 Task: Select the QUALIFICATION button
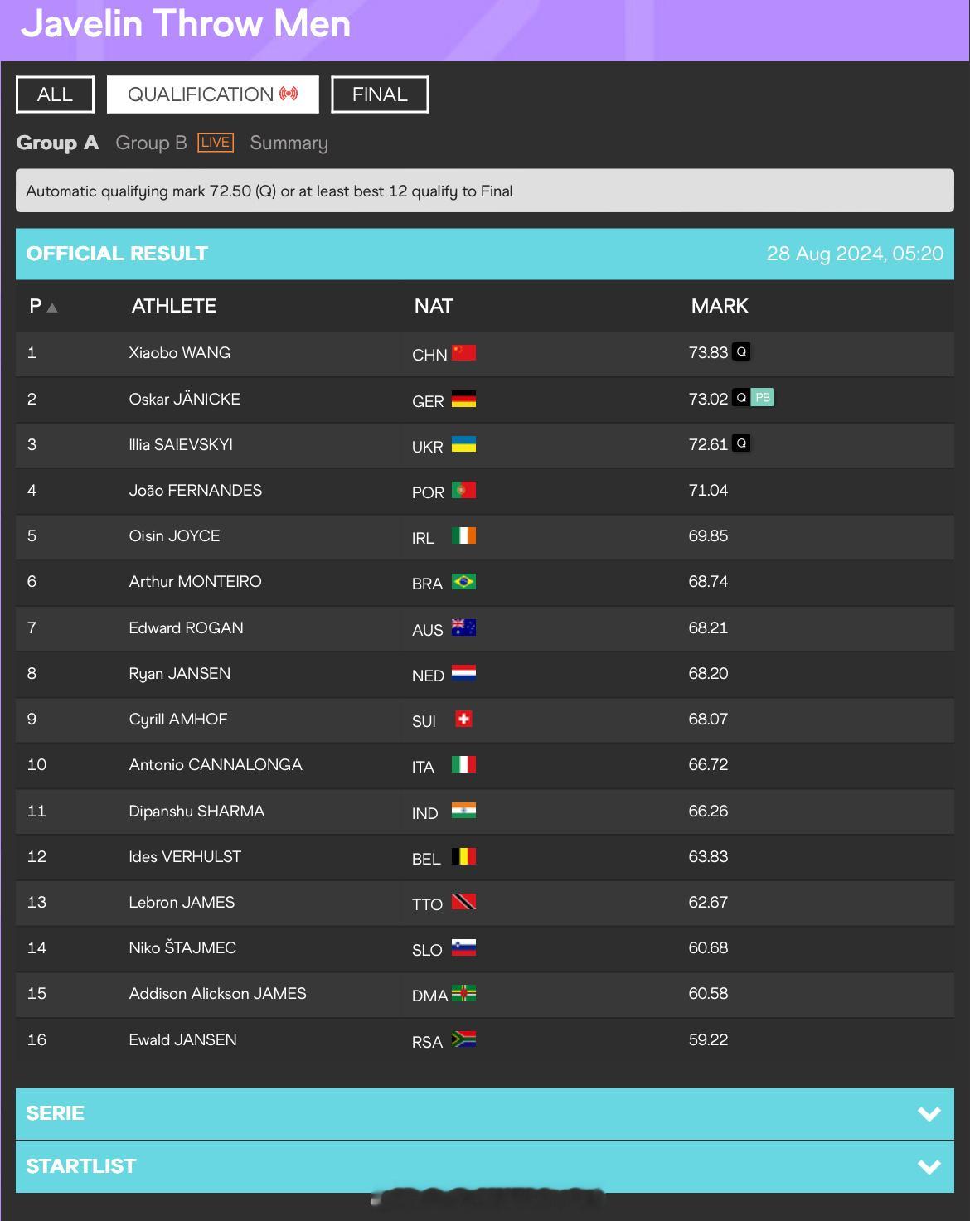213,94
